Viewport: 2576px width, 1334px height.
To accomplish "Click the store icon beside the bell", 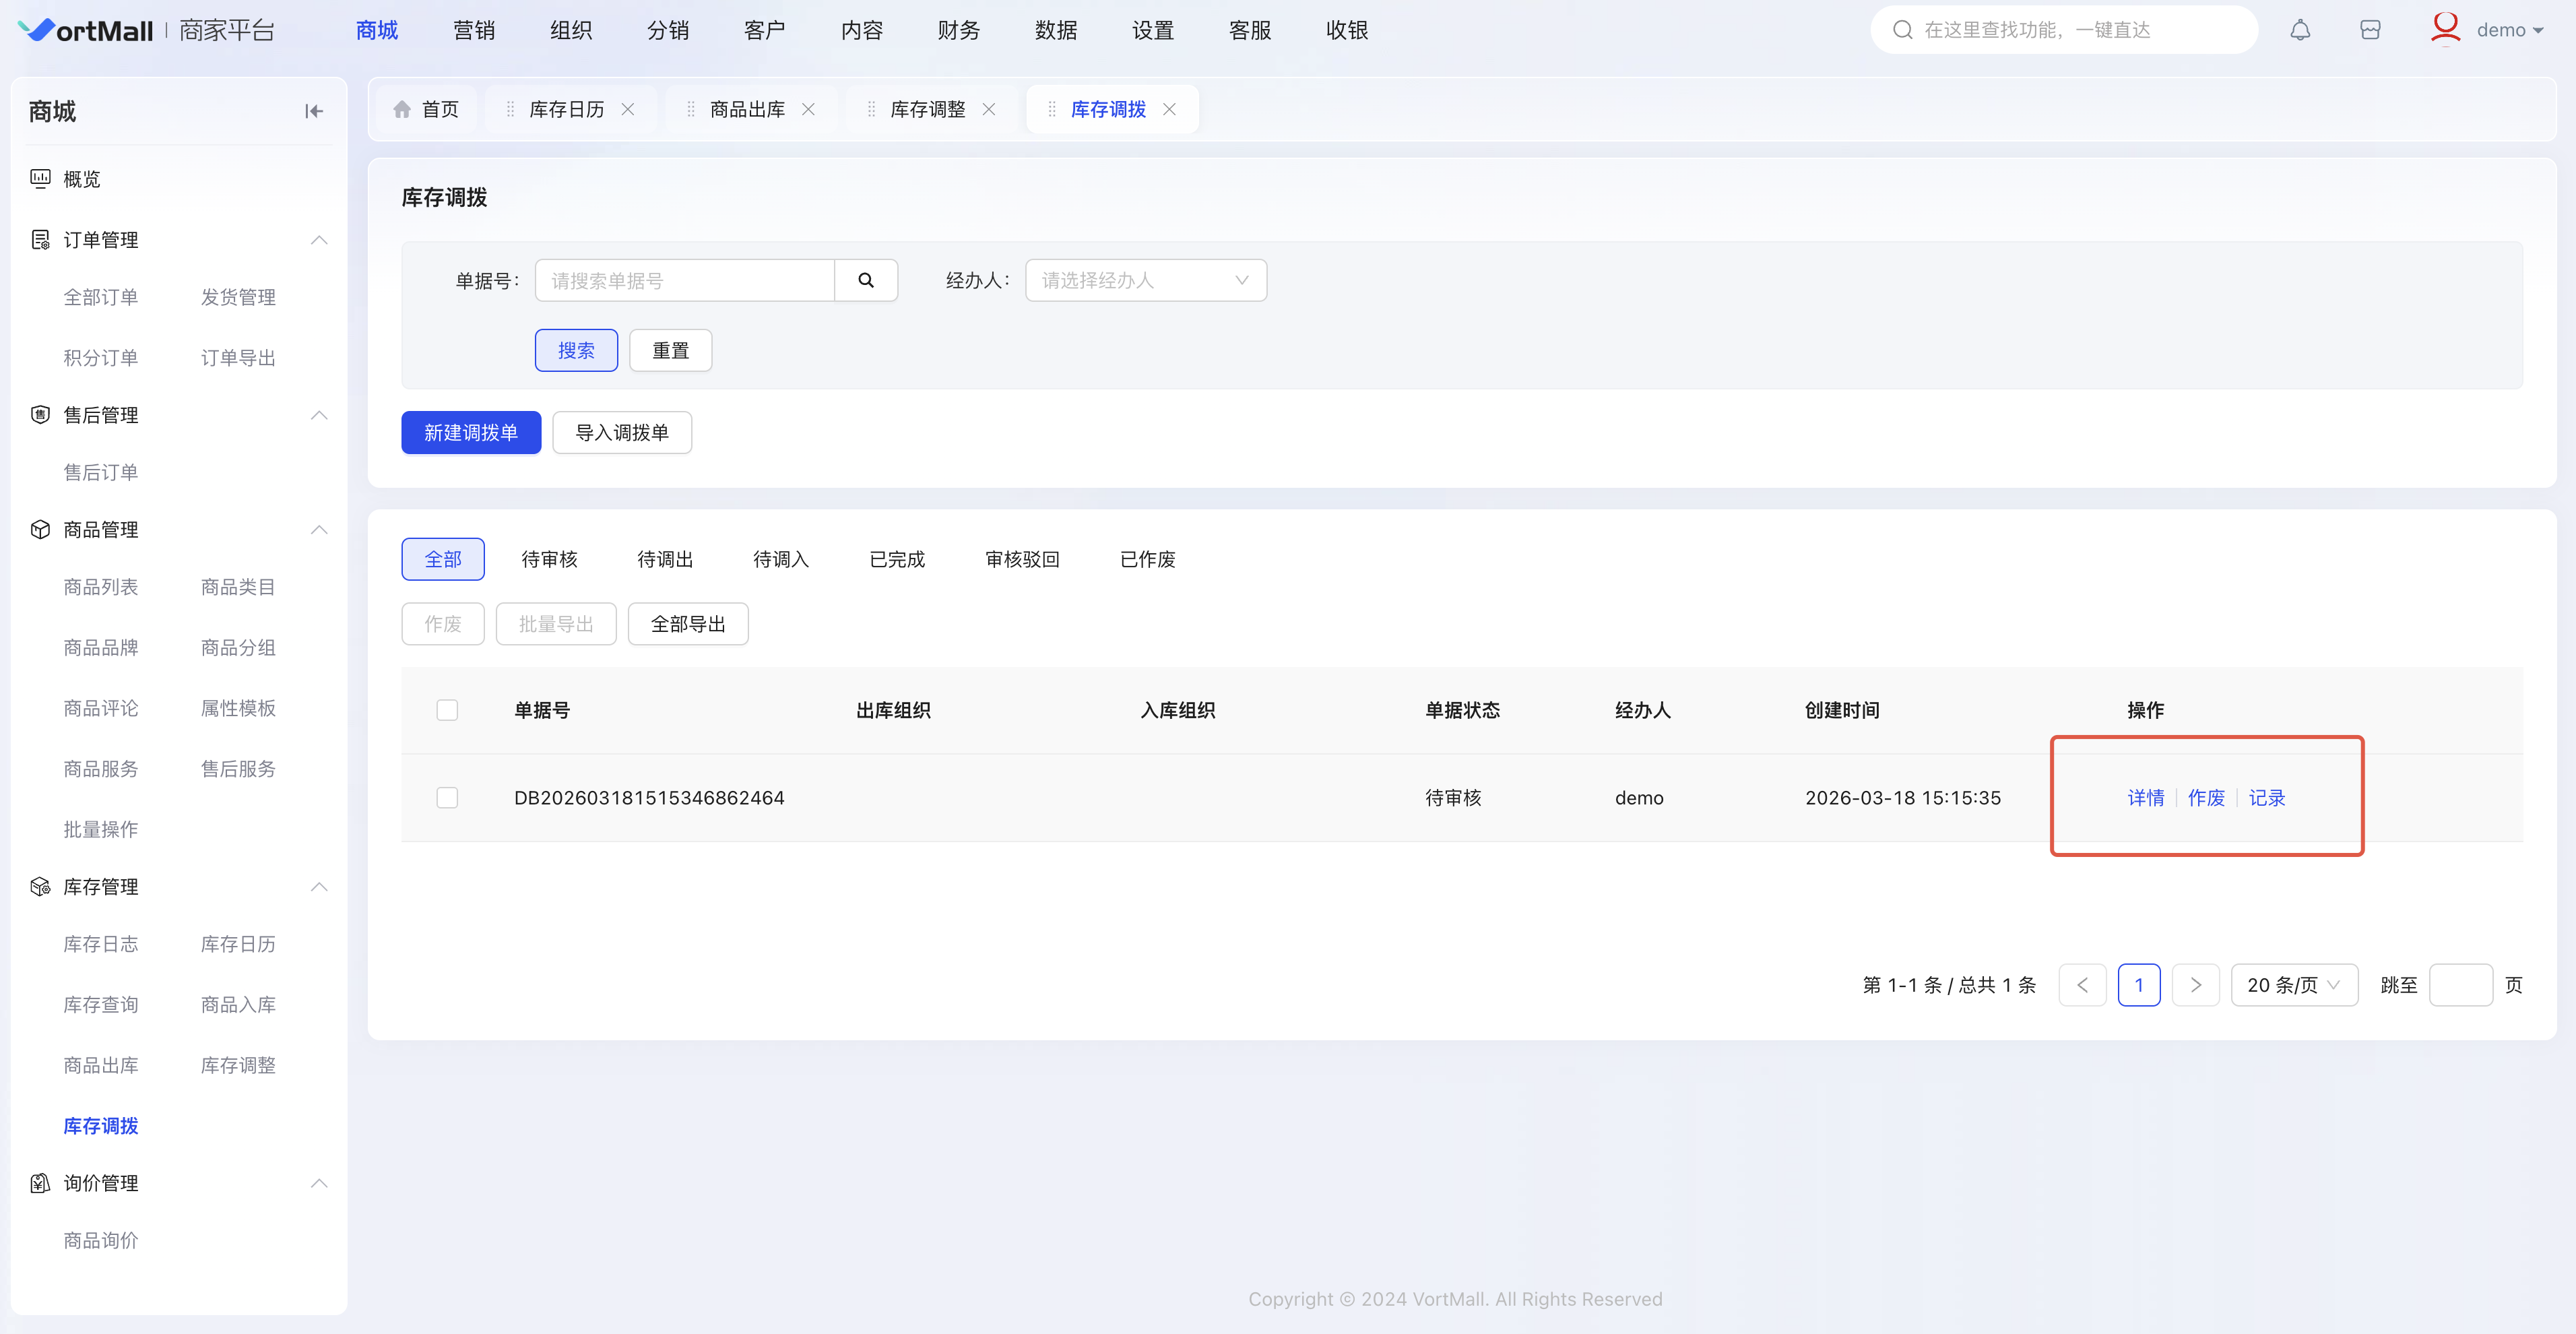I will pyautogui.click(x=2370, y=30).
